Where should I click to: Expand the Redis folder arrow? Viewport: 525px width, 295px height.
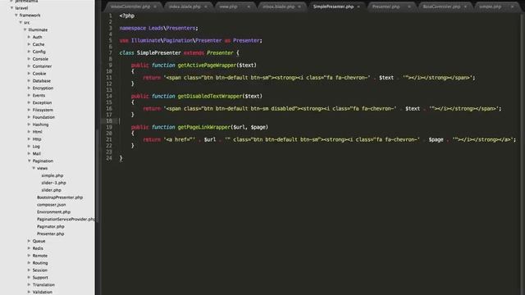tap(30, 248)
